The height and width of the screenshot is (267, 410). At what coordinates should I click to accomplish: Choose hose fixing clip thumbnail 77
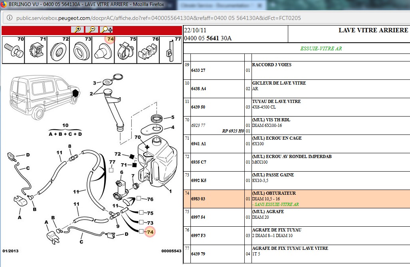[170, 50]
